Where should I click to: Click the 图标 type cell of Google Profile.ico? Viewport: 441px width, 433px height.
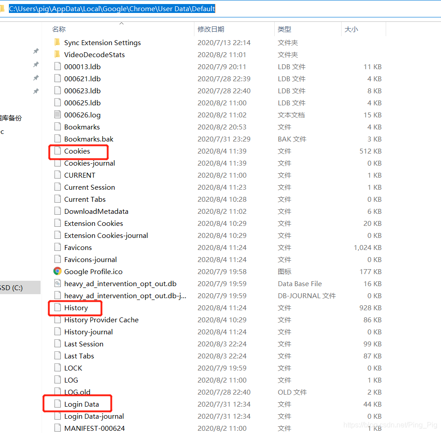click(284, 271)
